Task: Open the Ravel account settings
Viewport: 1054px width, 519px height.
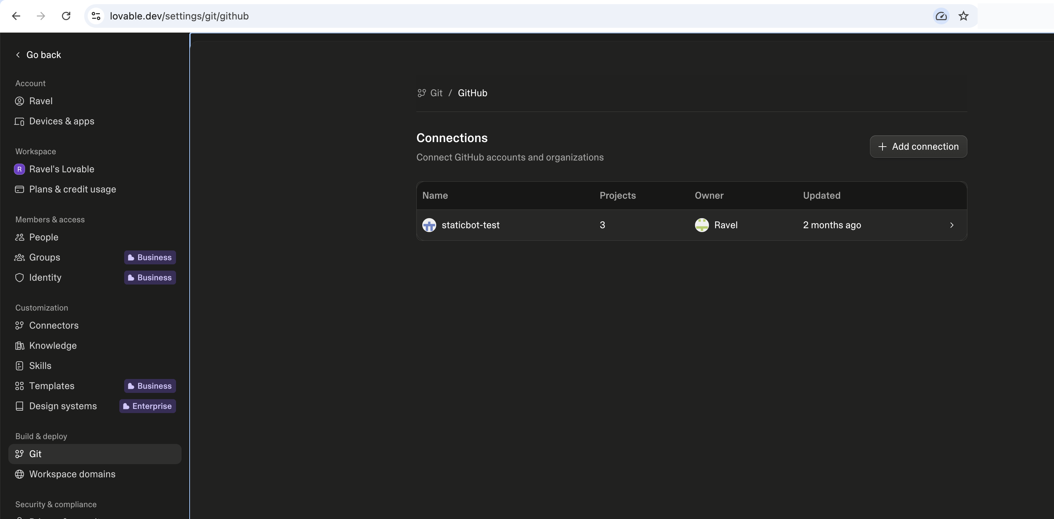Action: coord(95,101)
